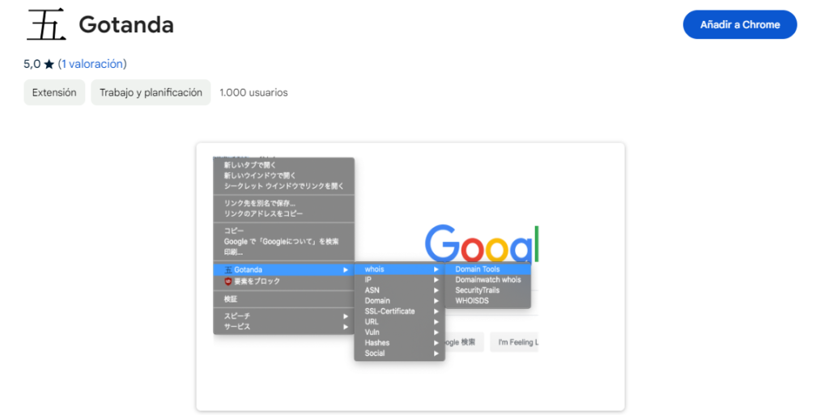Select Domainwatch whois in the submenu
Image resolution: width=829 pixels, height=415 pixels.
(487, 280)
